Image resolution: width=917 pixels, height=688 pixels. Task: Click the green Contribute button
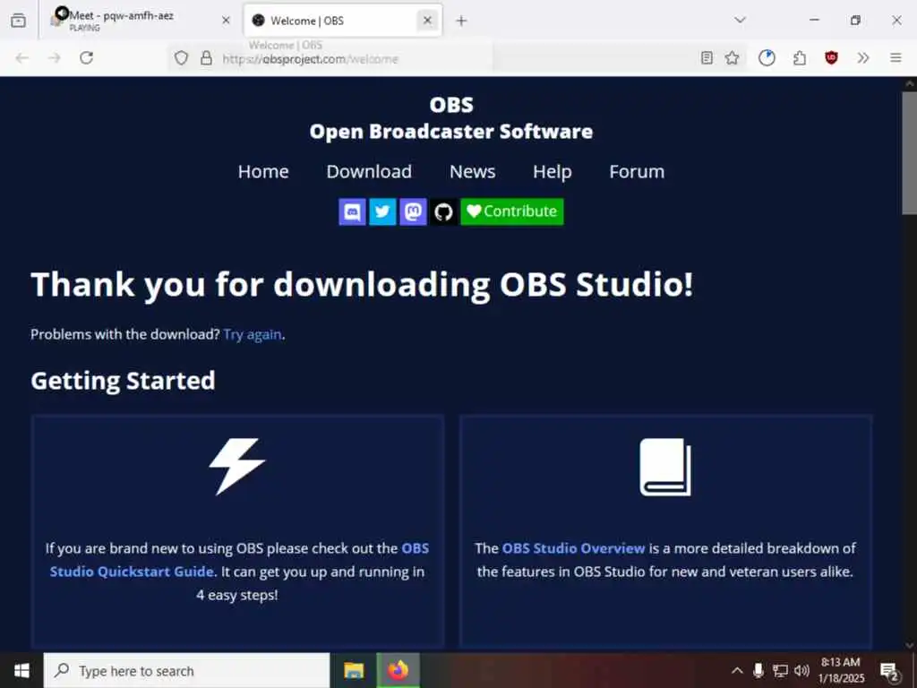point(511,211)
